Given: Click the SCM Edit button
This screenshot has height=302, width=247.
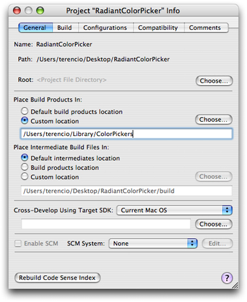Looking at the screenshot, I should click(217, 243).
